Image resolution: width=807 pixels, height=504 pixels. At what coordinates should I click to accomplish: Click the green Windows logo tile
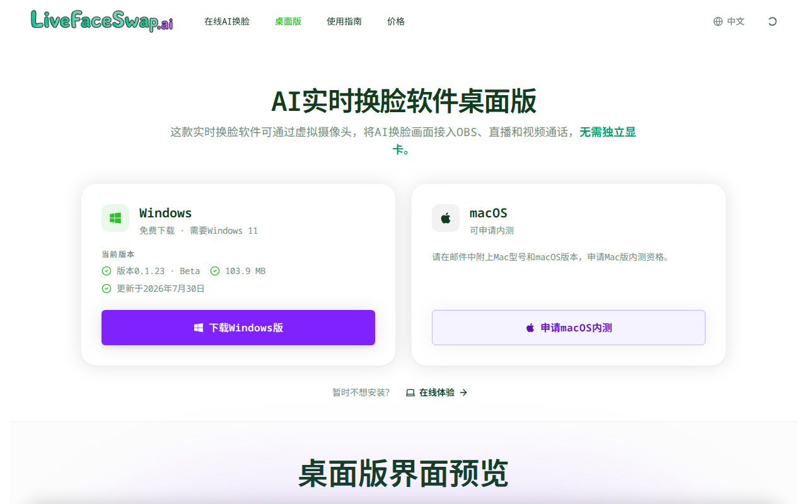click(x=115, y=218)
